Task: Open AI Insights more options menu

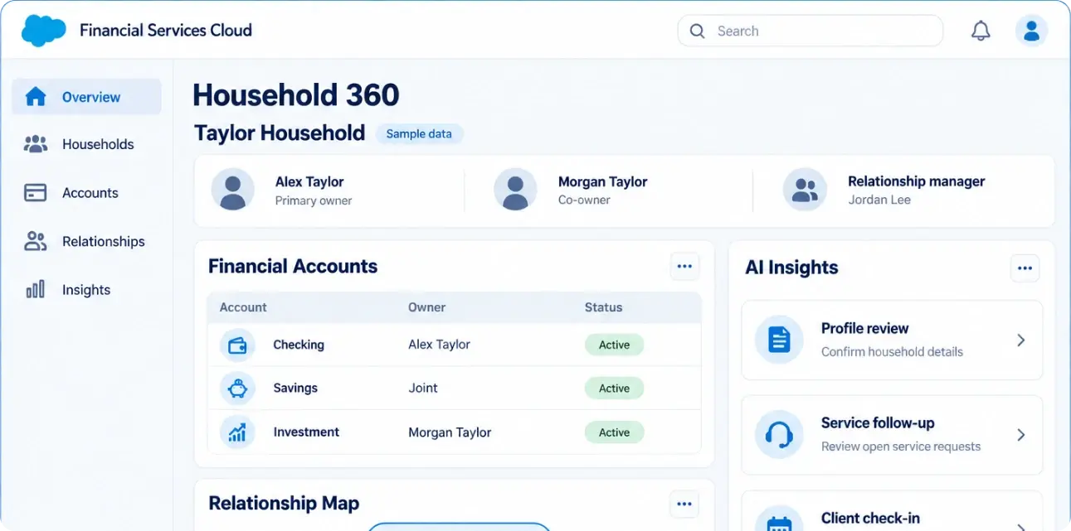Action: 1025,268
